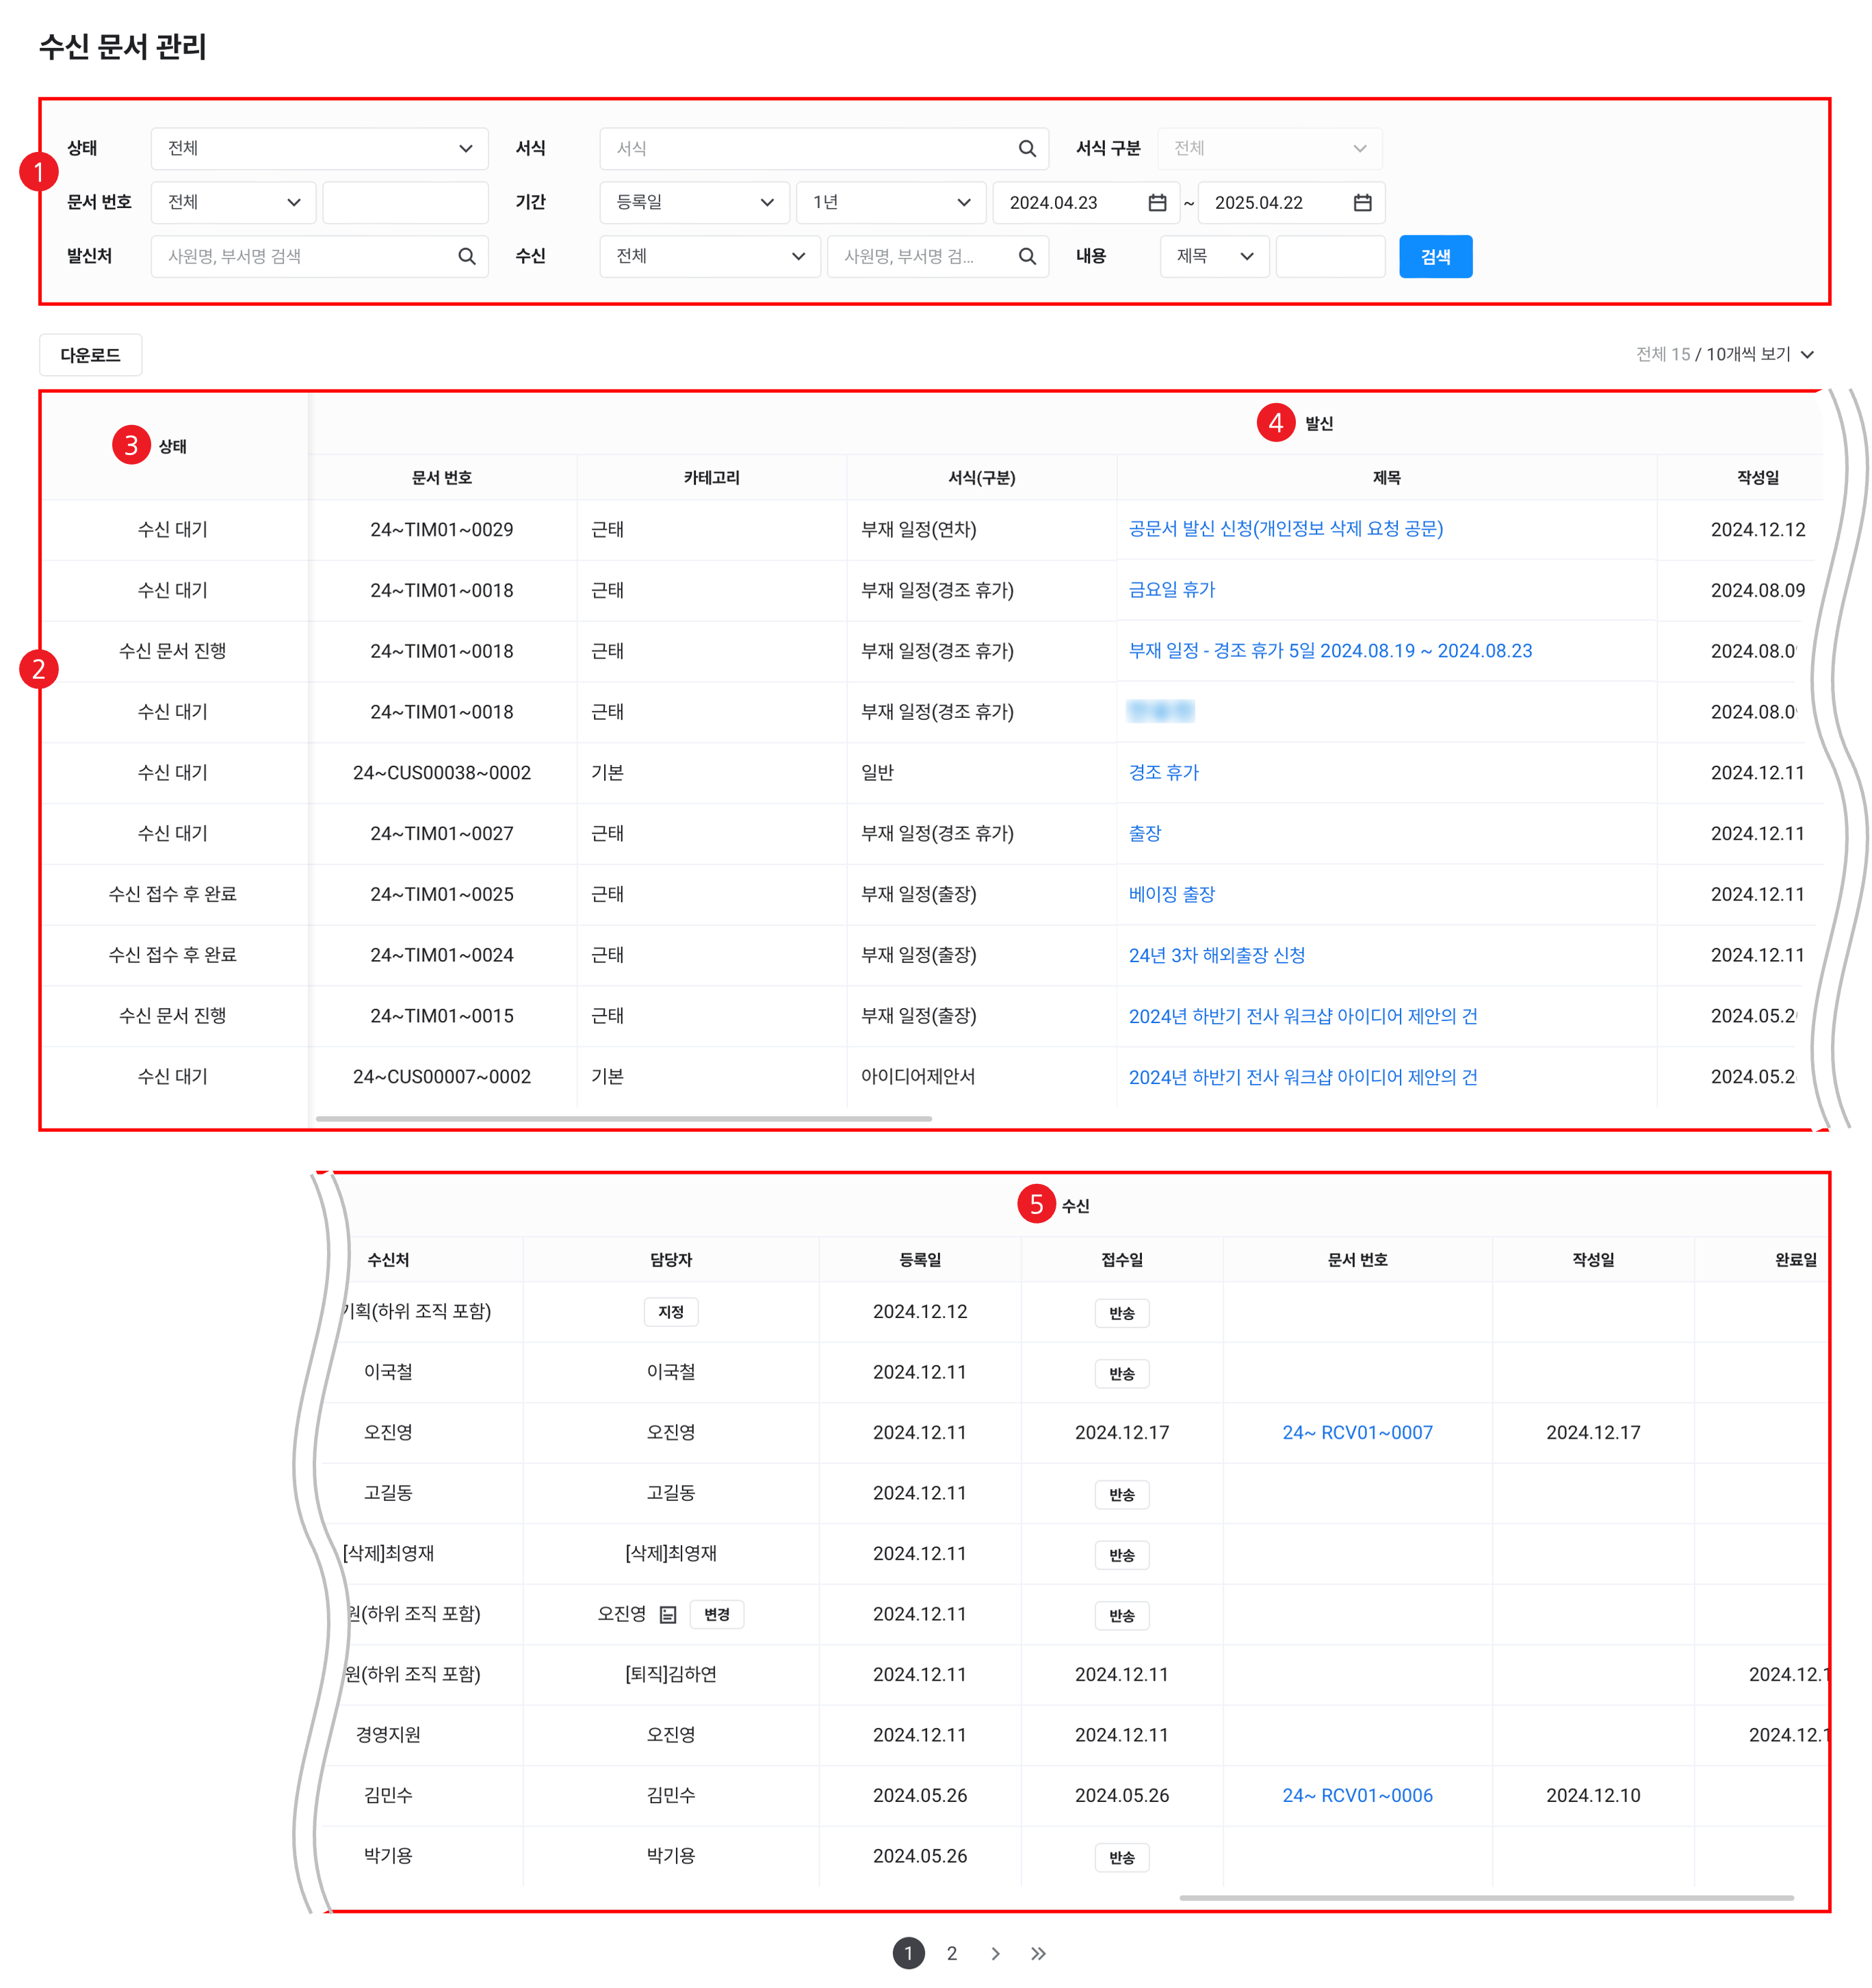Click 지정 button in 담당자 column

(670, 1312)
